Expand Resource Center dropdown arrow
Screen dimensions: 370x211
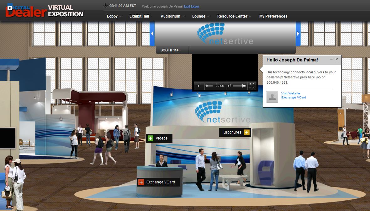pos(250,17)
